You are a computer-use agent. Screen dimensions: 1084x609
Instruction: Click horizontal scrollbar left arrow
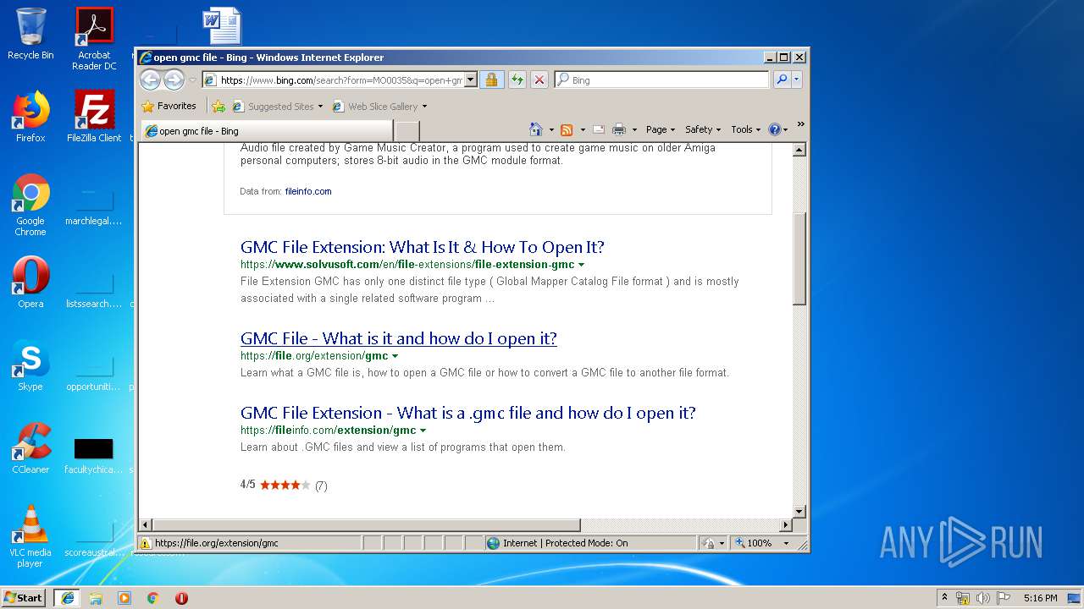coord(145,525)
